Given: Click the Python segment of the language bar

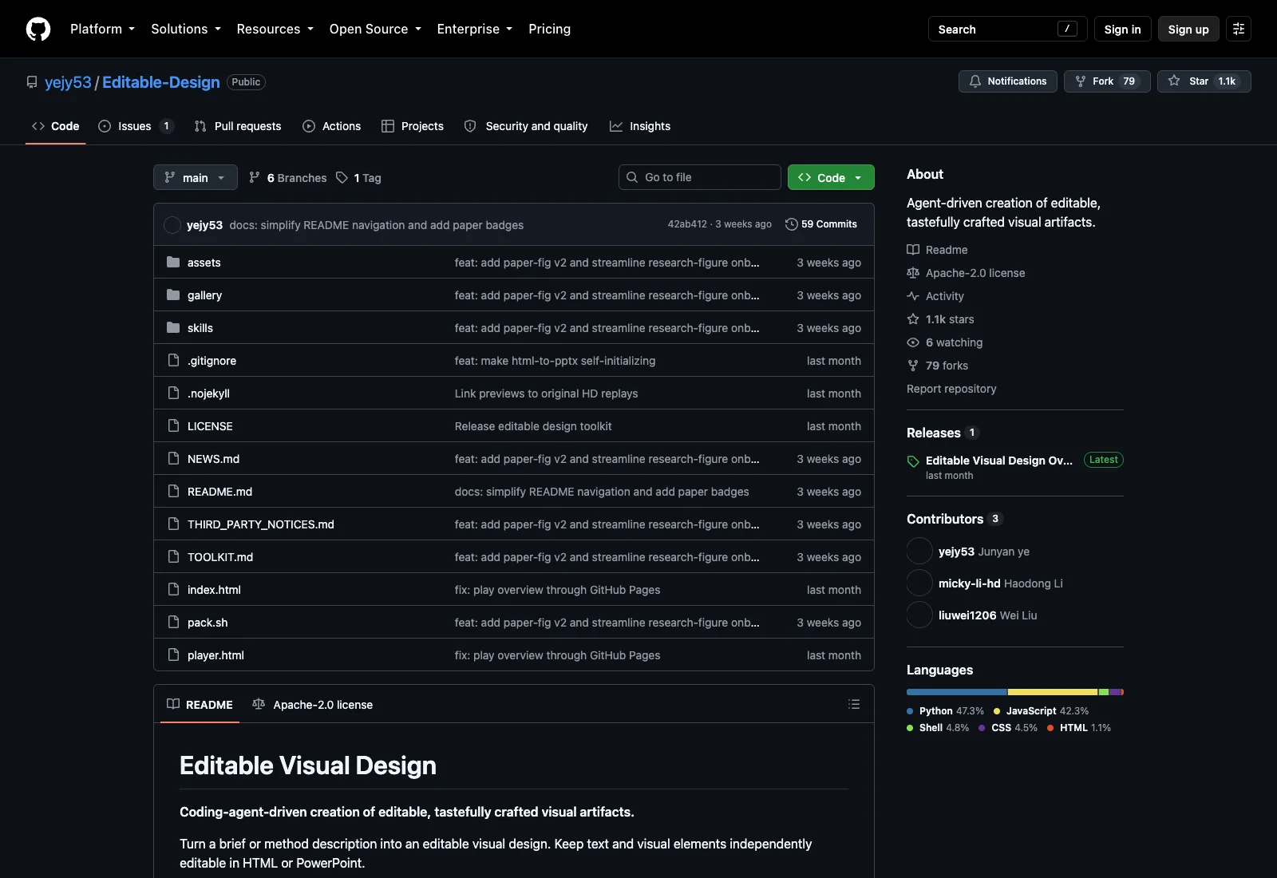Looking at the screenshot, I should click(x=957, y=692).
